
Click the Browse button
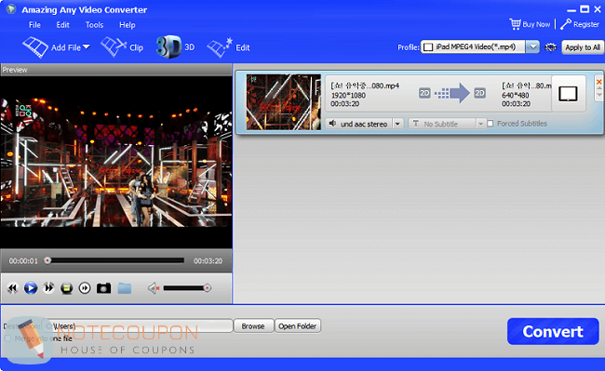[253, 326]
